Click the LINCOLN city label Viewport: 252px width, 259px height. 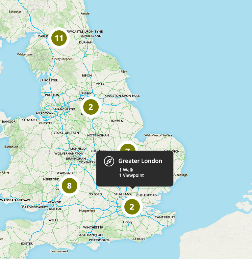pyautogui.click(x=116, y=121)
